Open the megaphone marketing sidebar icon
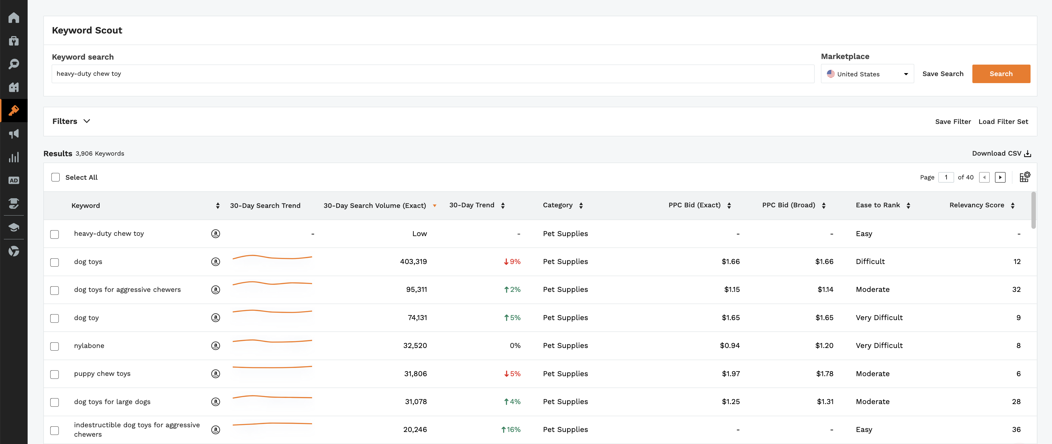1052x444 pixels. click(14, 134)
